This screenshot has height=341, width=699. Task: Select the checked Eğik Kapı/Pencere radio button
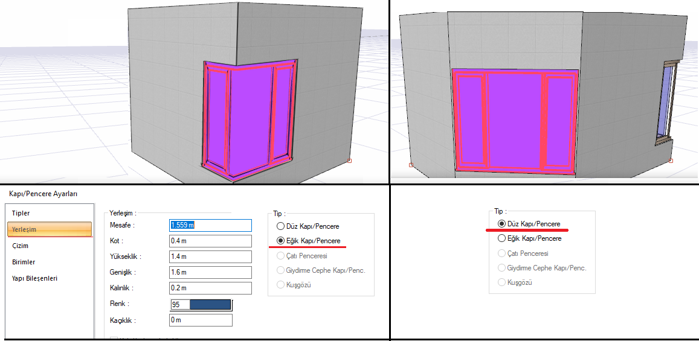280,241
